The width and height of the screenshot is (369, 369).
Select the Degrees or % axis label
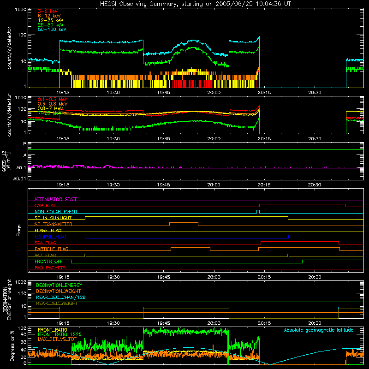coord(12,345)
